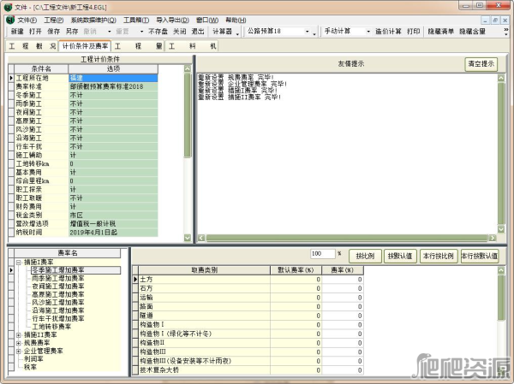Save the file with the 保存 button
Image resolution: width=514 pixels, height=384 pixels.
coord(53,31)
